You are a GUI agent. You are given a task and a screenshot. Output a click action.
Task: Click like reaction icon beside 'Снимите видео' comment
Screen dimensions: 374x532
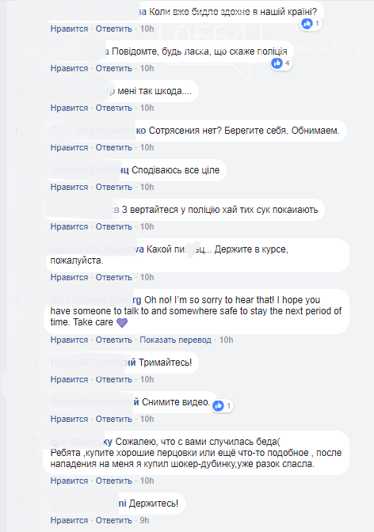218,405
